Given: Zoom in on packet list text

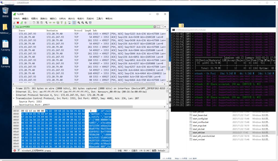Looking at the screenshot, I should point(79,22).
